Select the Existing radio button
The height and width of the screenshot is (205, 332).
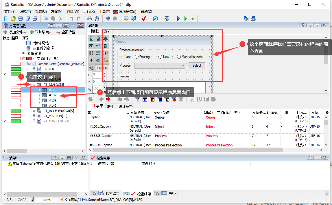137,57
